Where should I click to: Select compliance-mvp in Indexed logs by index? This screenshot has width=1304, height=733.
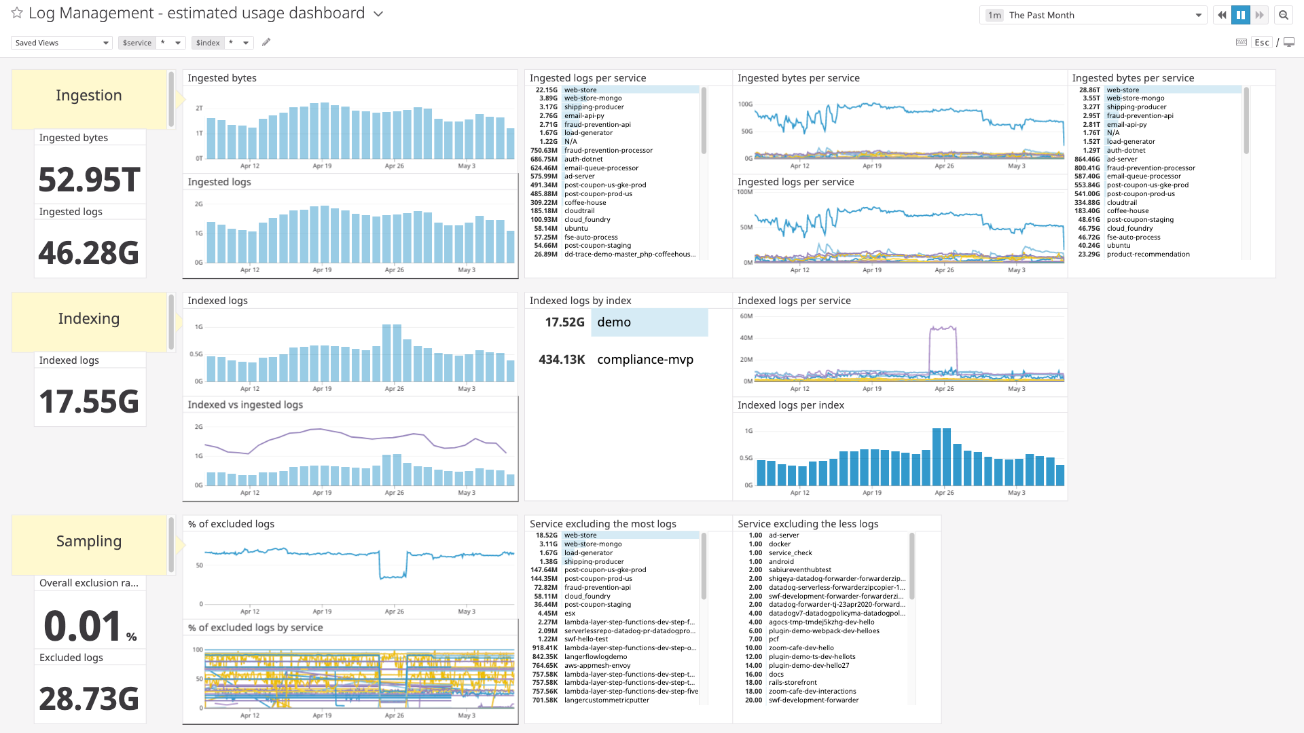pyautogui.click(x=645, y=360)
